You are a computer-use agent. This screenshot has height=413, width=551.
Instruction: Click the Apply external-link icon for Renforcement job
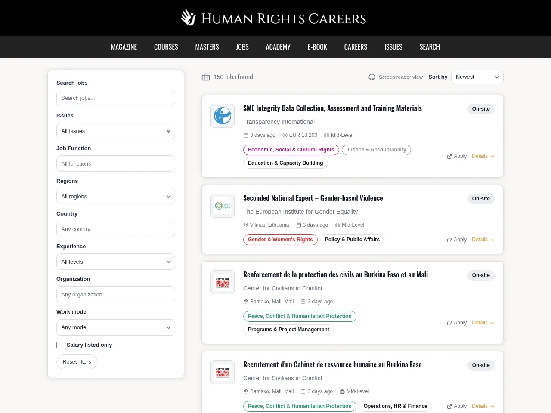tap(449, 323)
